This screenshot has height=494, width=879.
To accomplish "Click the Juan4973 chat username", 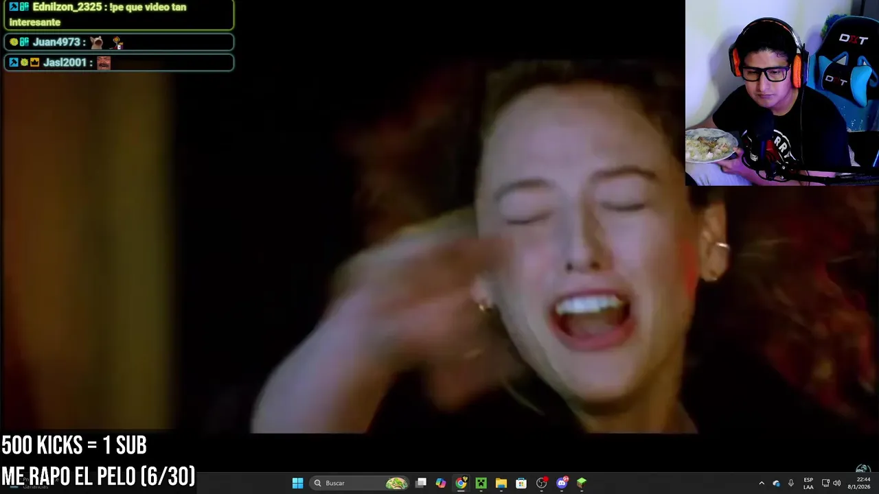I will point(57,43).
